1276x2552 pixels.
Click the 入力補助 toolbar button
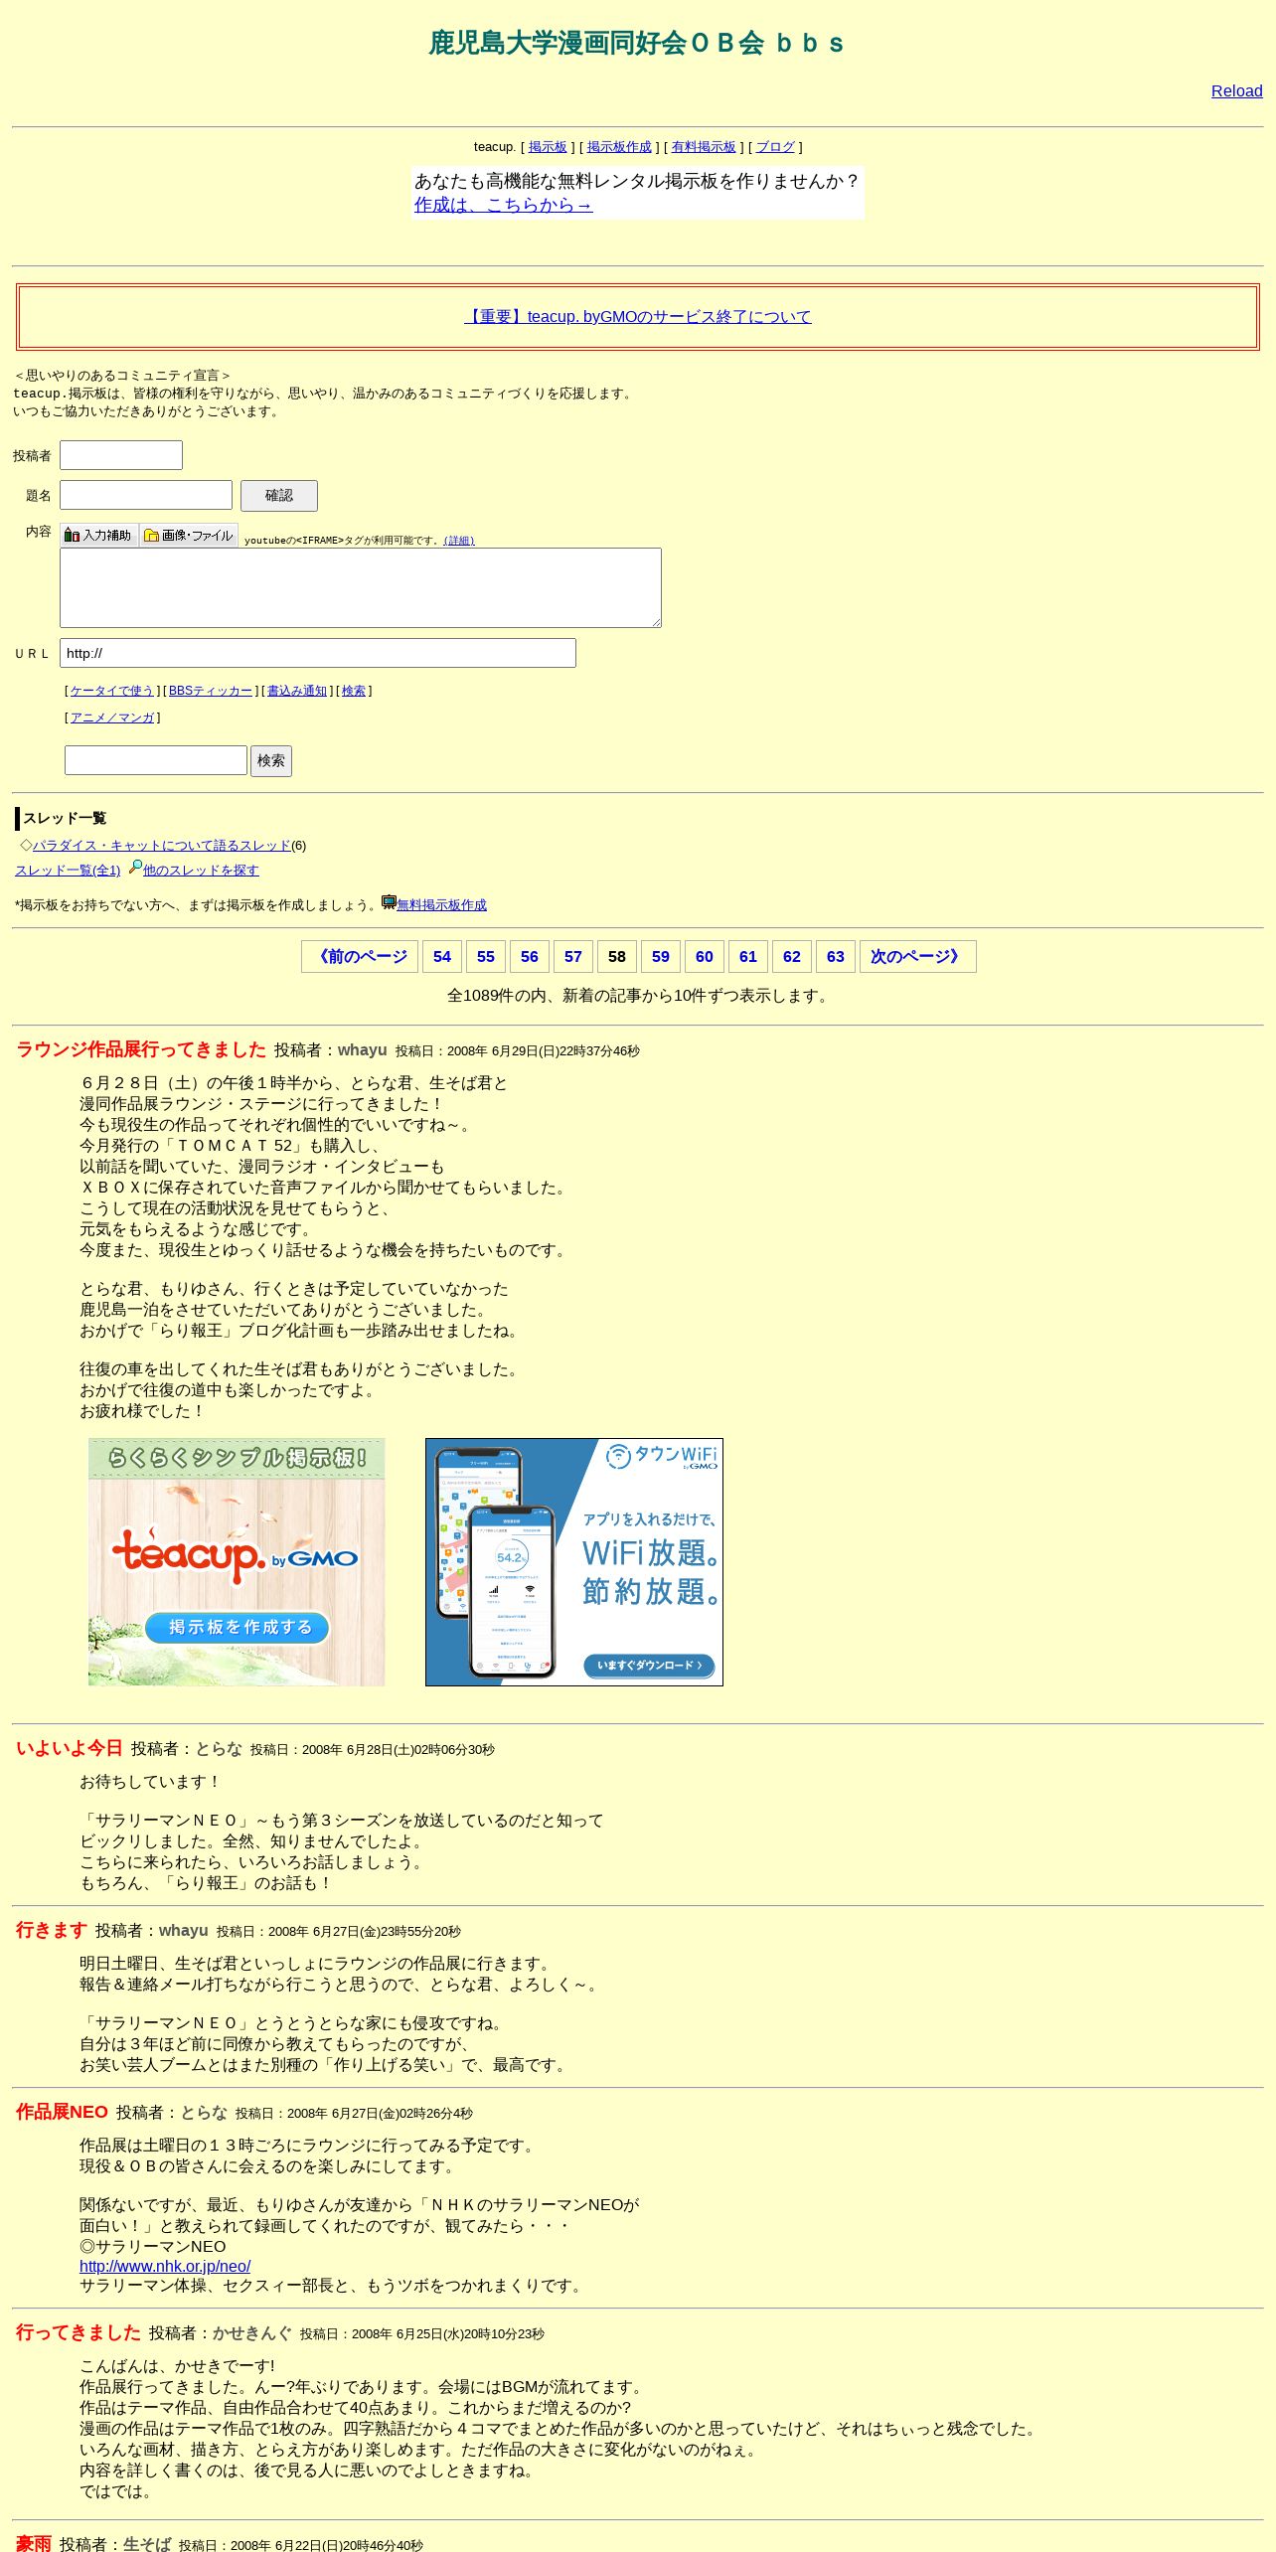click(98, 535)
